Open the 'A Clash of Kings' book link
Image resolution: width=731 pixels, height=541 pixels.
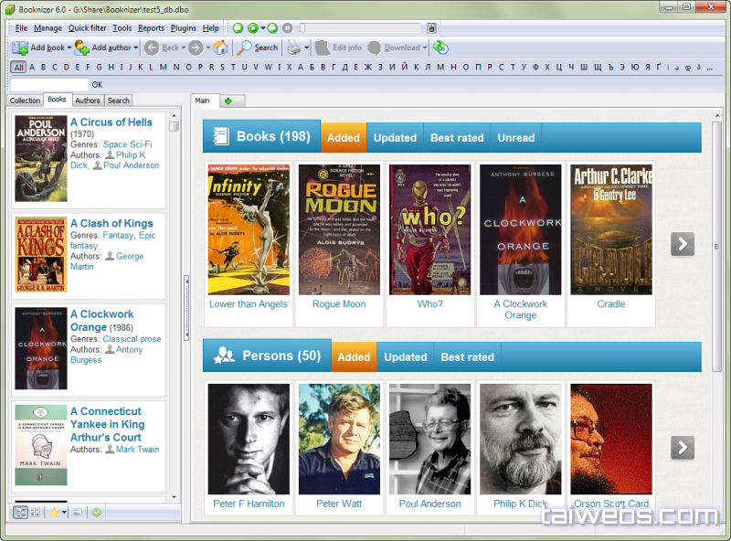pos(111,223)
